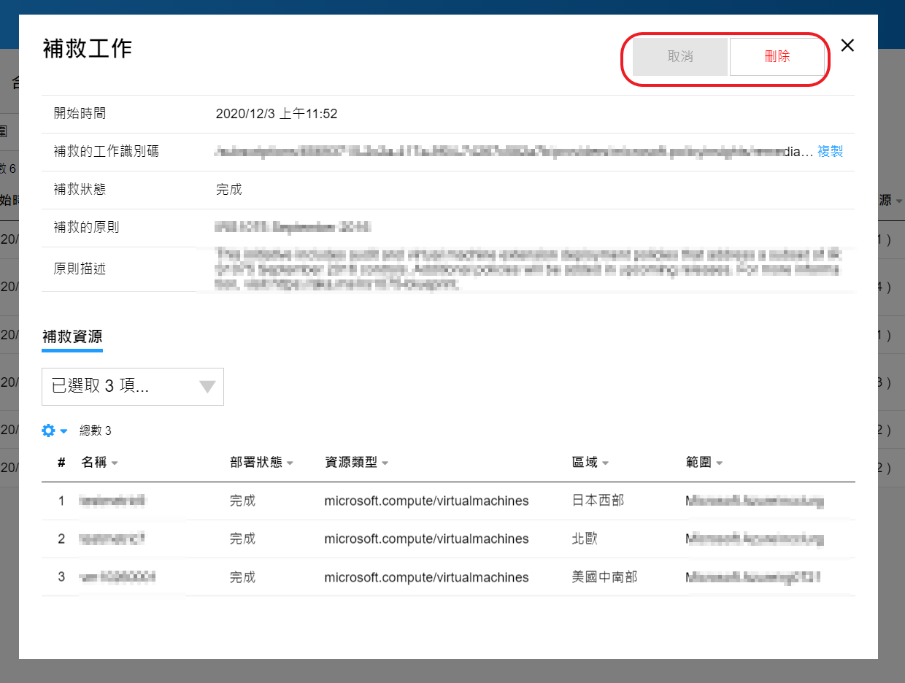The image size is (905, 683).
Task: Click row 2's microsoft.compute/virtualmachines resource type
Action: point(426,539)
